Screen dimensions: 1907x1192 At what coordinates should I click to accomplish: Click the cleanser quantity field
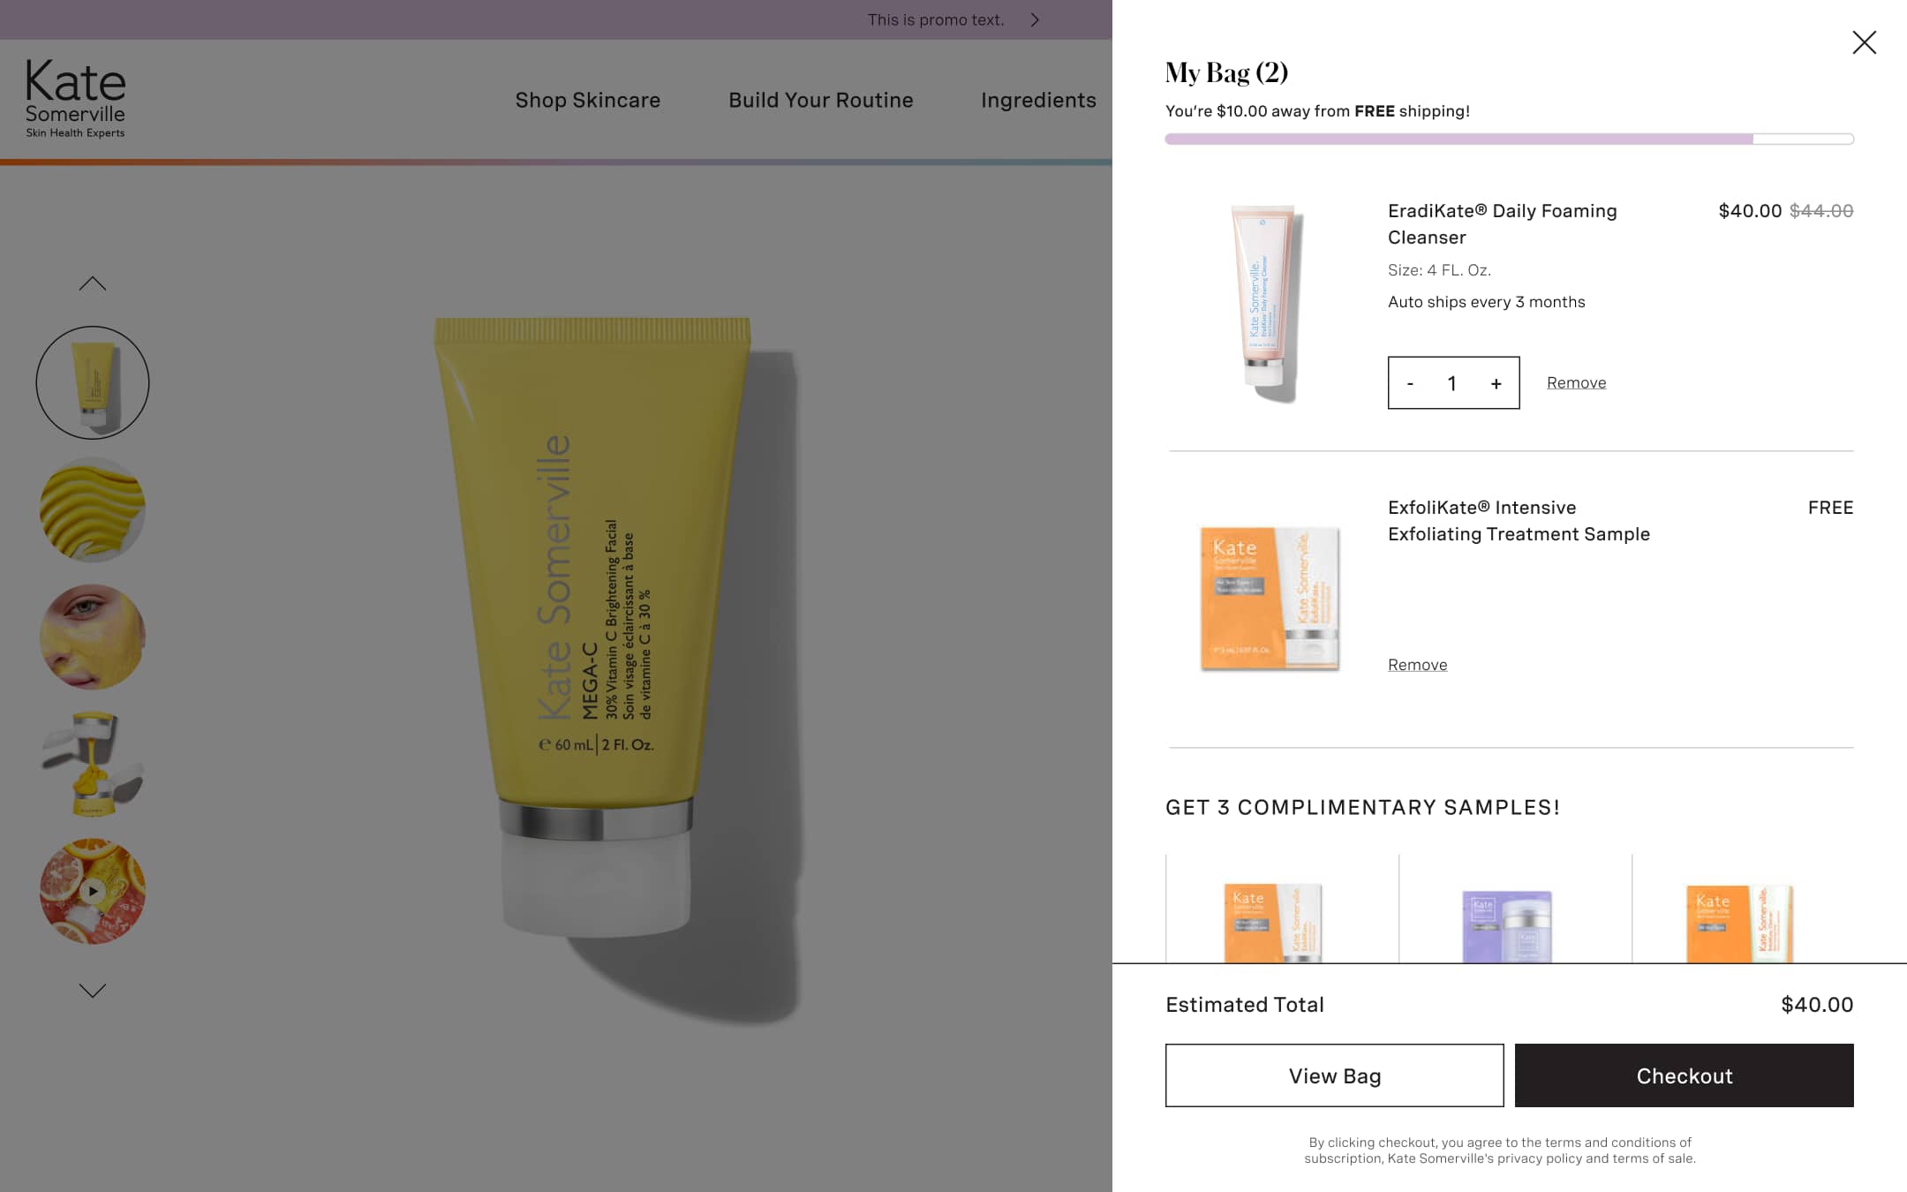[x=1452, y=383]
